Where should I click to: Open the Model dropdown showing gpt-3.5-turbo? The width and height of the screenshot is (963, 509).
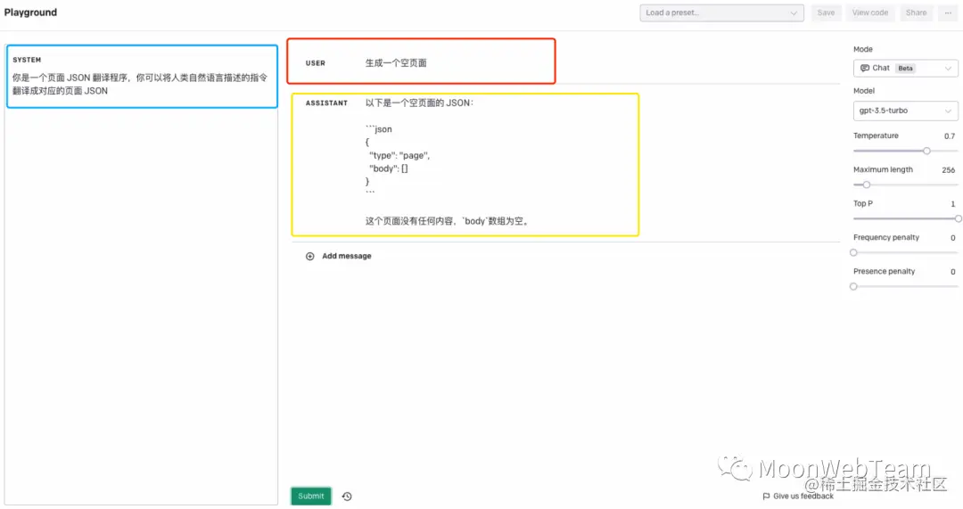point(905,111)
